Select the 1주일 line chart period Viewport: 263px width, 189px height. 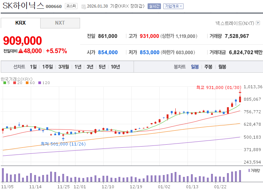click(x=47, y=67)
